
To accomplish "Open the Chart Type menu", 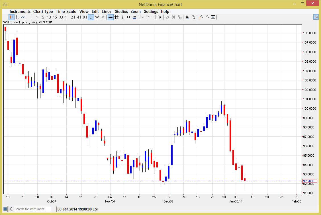I will (x=43, y=11).
